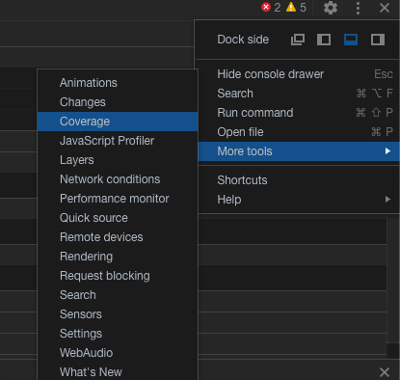Open Request blocking
The width and height of the screenshot is (400, 380).
pos(118,276)
